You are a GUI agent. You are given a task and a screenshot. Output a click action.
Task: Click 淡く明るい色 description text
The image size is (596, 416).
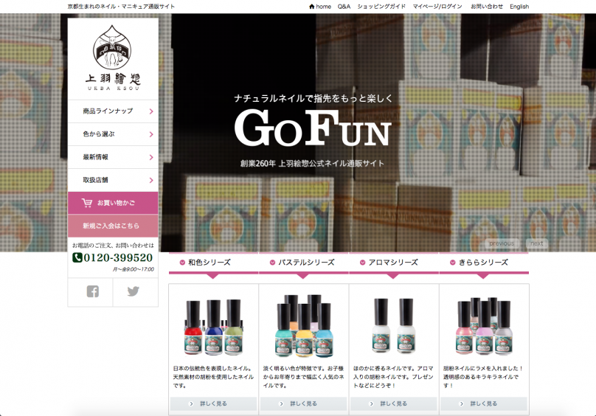[x=303, y=377]
